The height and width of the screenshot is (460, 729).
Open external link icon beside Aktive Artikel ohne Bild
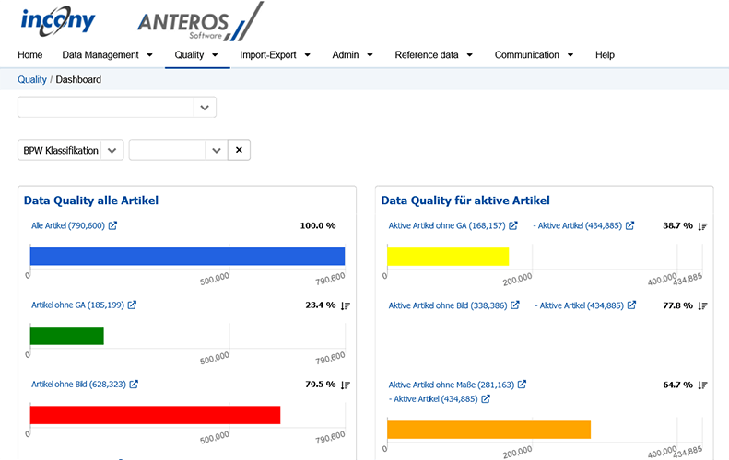tap(515, 305)
